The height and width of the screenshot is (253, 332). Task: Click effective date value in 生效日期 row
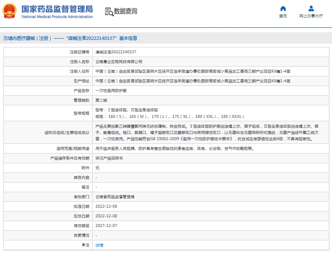point(106,216)
